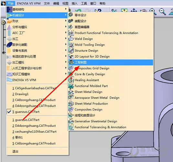The image size is (173, 162).
Task: Choose 加工模拟 menu entry
Action: pos(37,62)
